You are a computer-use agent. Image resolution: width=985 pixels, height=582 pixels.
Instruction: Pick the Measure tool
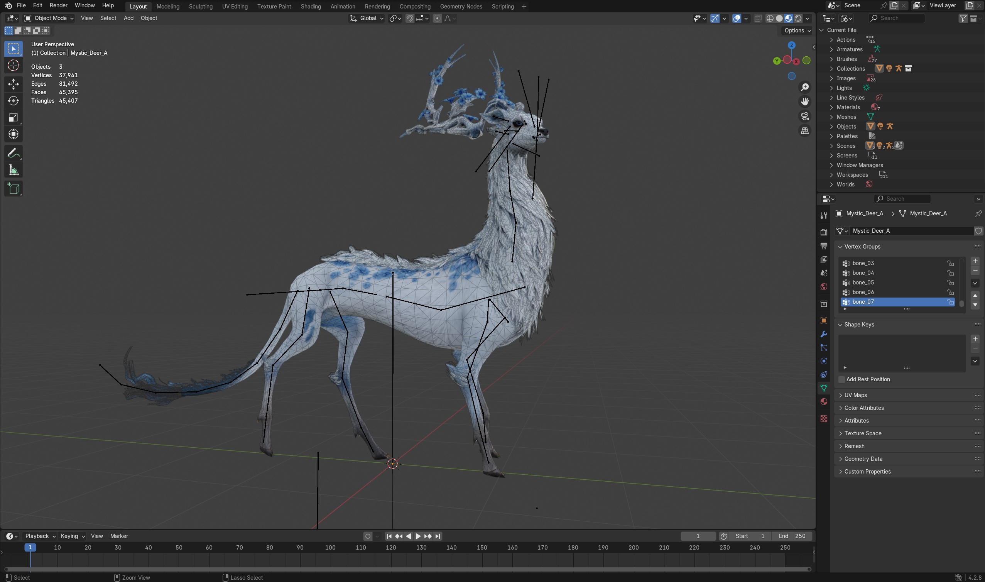pos(14,170)
